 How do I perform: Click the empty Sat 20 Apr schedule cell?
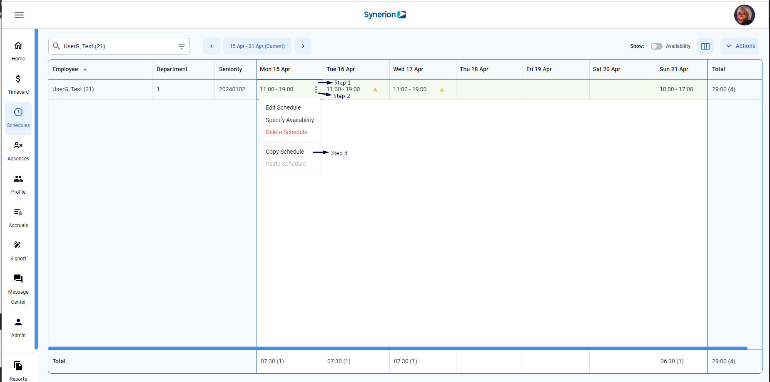(623, 90)
